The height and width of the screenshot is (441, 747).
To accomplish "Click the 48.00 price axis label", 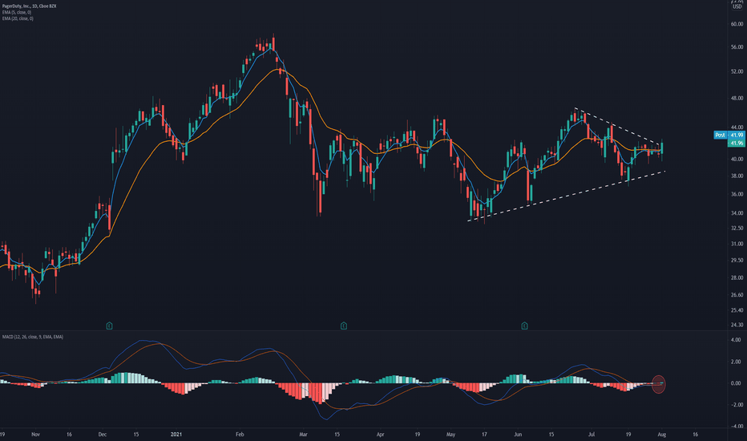I will tap(737, 98).
